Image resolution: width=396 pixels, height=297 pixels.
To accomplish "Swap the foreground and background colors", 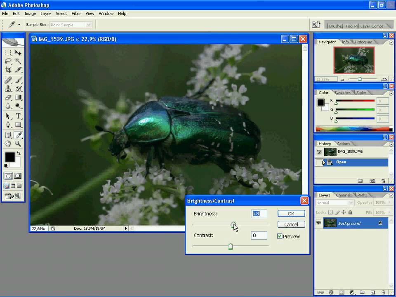I will pyautogui.click(x=18, y=153).
